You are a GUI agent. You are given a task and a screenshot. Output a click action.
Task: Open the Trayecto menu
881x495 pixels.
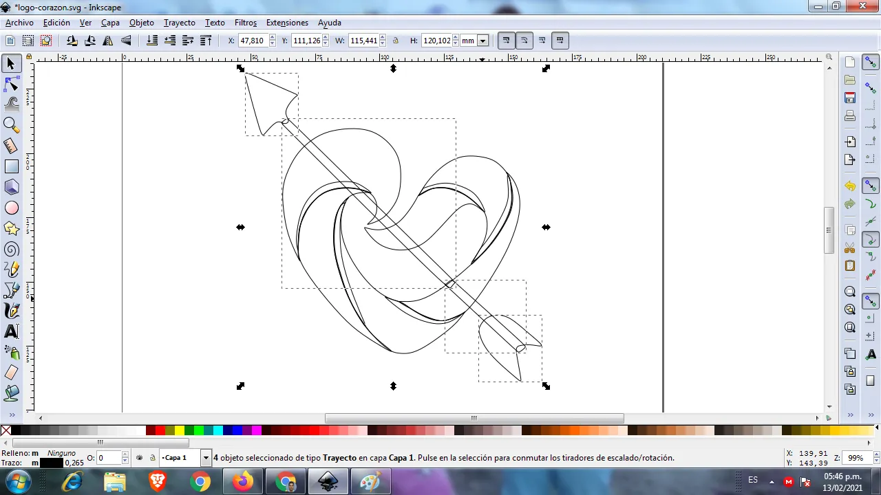click(180, 23)
